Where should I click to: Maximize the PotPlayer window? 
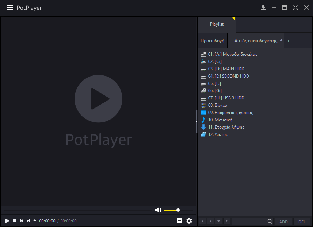(x=285, y=8)
